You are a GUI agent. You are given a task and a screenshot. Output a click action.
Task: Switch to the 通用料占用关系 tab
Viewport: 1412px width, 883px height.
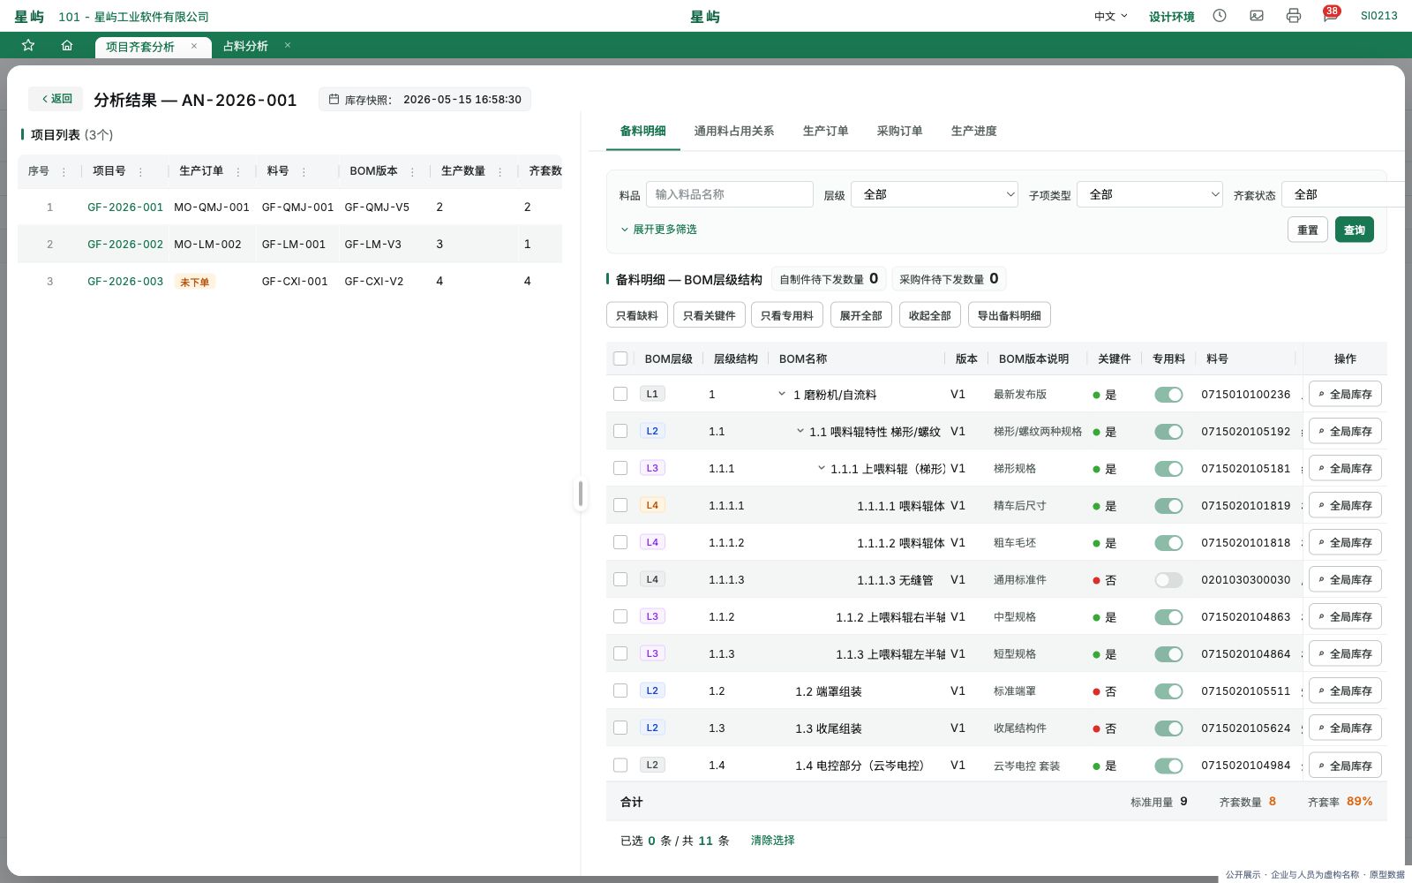pos(734,131)
